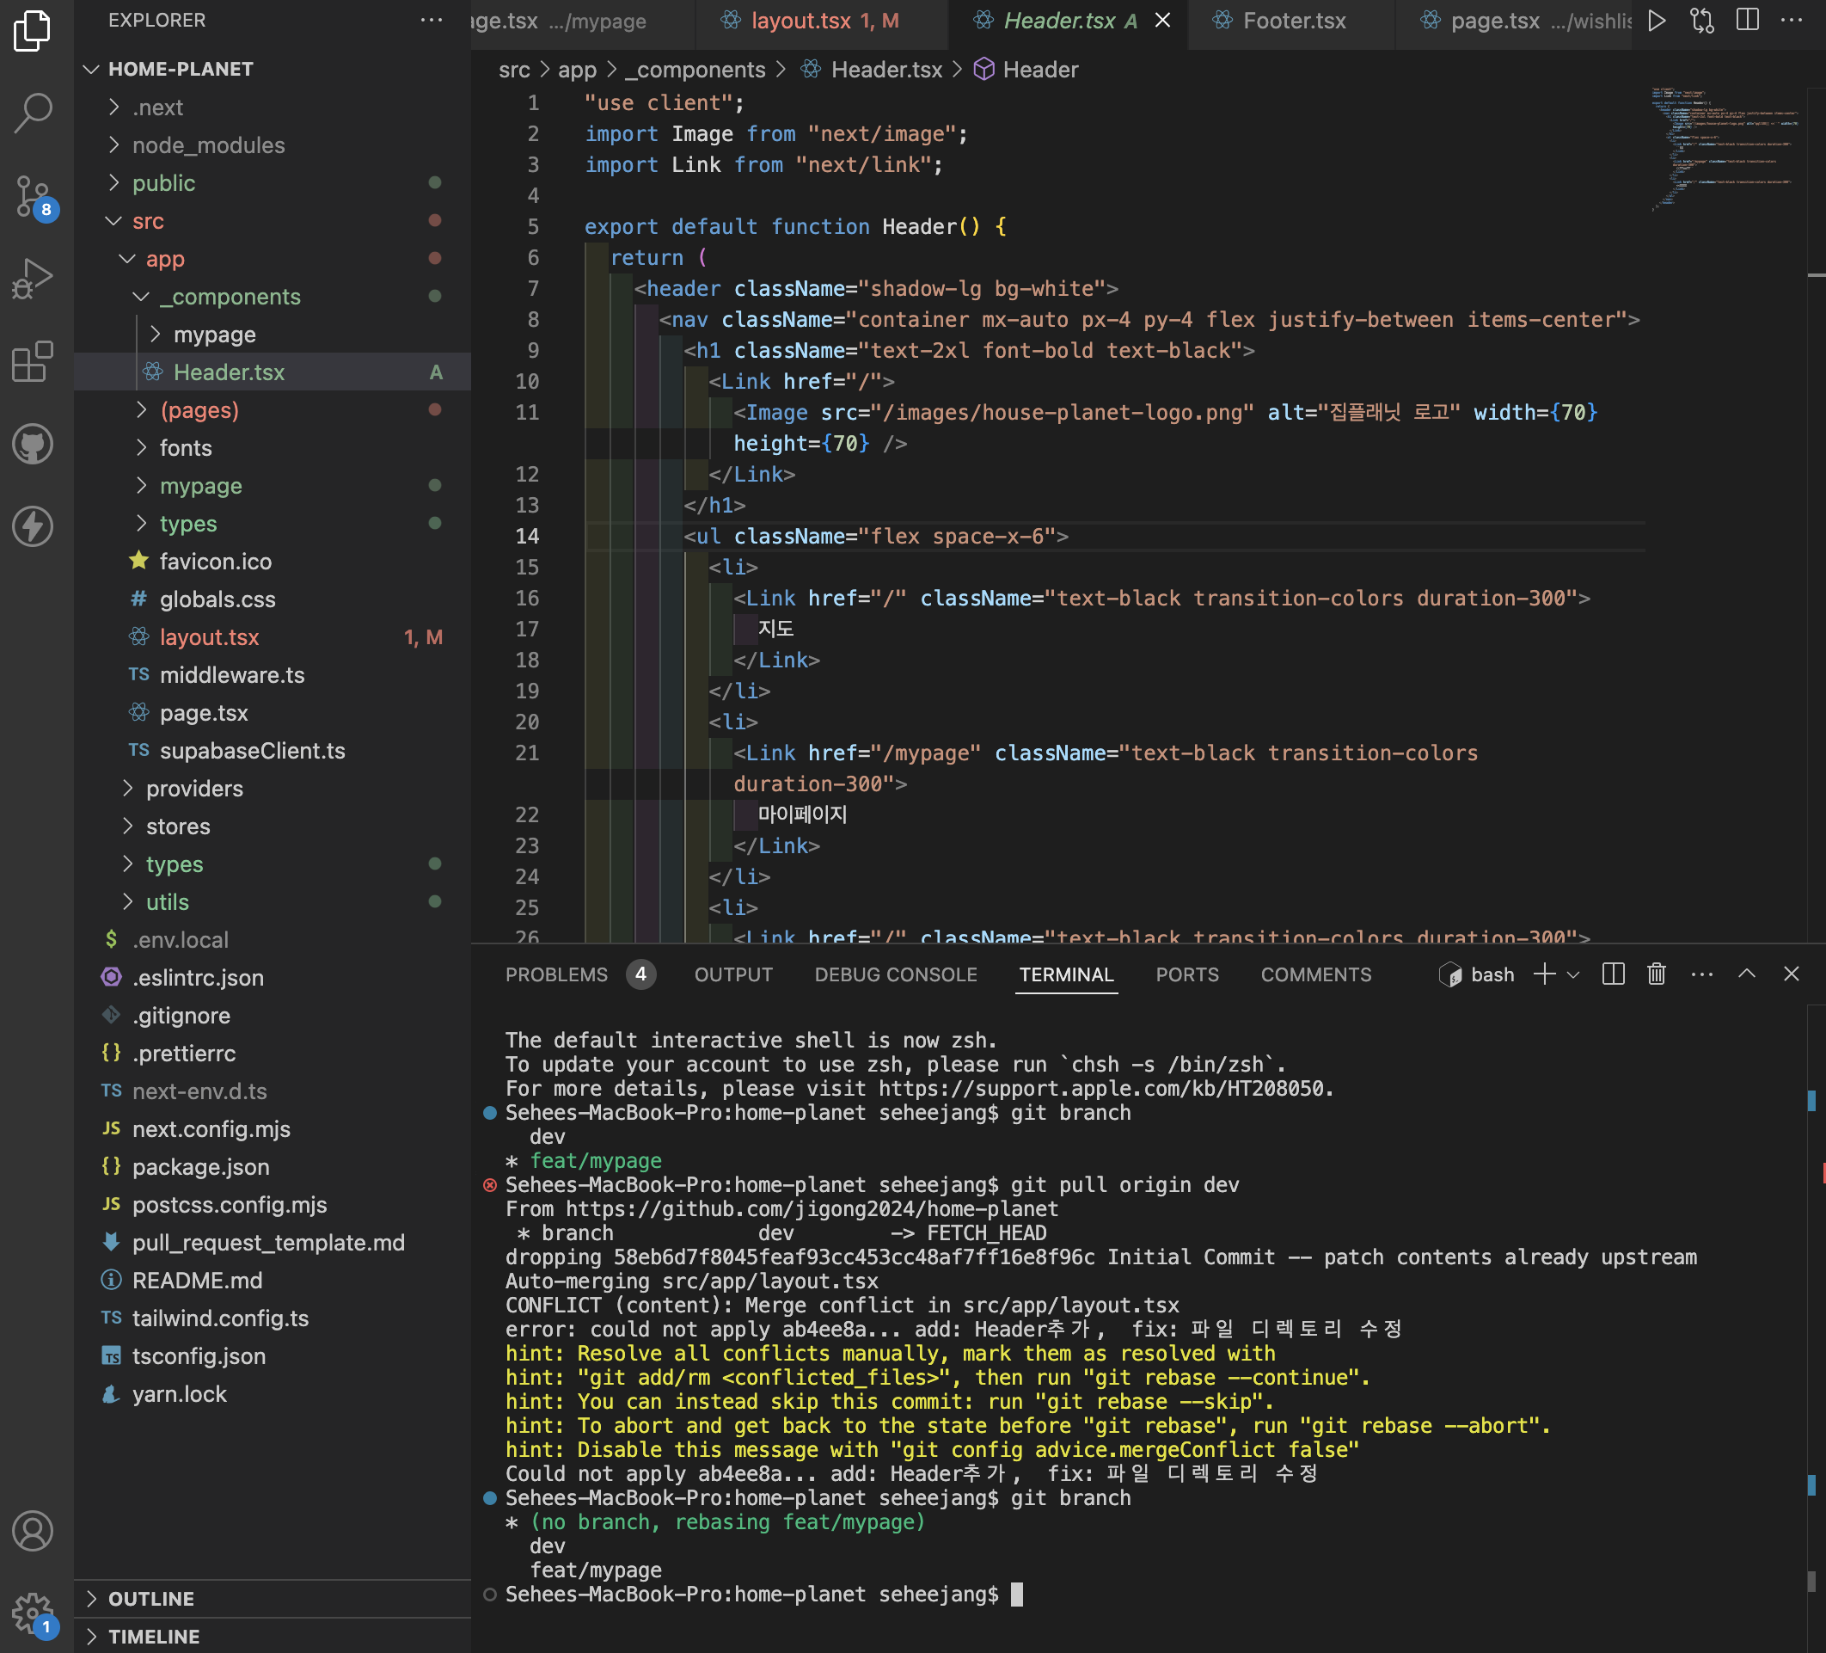The height and width of the screenshot is (1653, 1826).
Task: Open the Extensions view
Action: [x=34, y=360]
